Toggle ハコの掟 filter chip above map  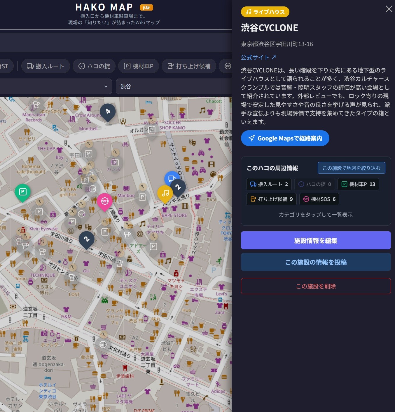coord(94,66)
